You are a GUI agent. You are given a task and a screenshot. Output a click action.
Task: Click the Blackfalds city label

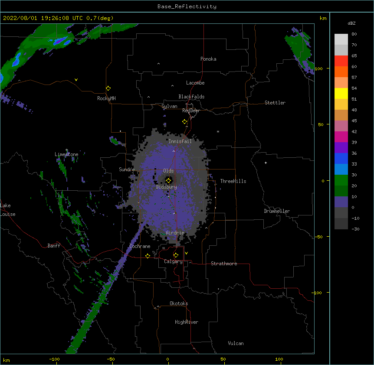click(x=191, y=97)
